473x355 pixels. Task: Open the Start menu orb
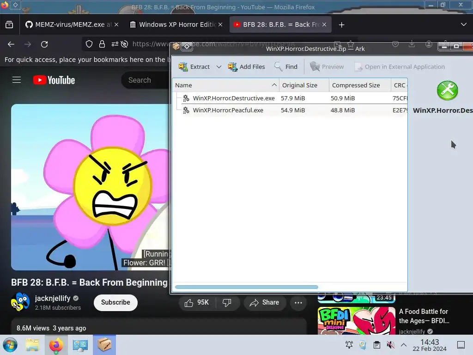tap(10, 345)
